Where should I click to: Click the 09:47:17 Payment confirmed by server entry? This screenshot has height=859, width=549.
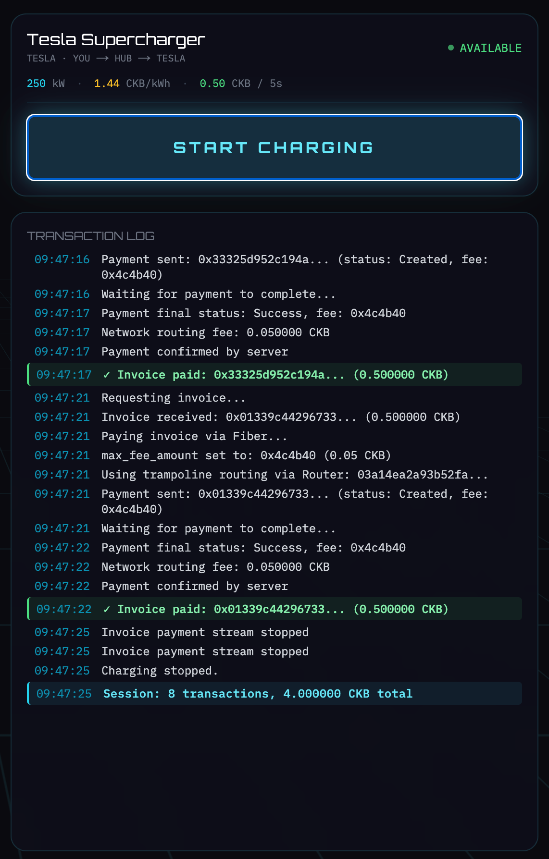point(274,352)
